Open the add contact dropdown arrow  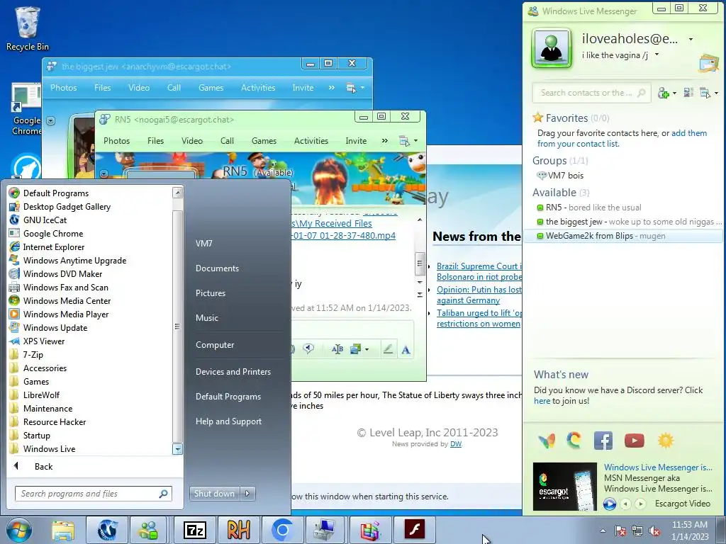coord(674,93)
